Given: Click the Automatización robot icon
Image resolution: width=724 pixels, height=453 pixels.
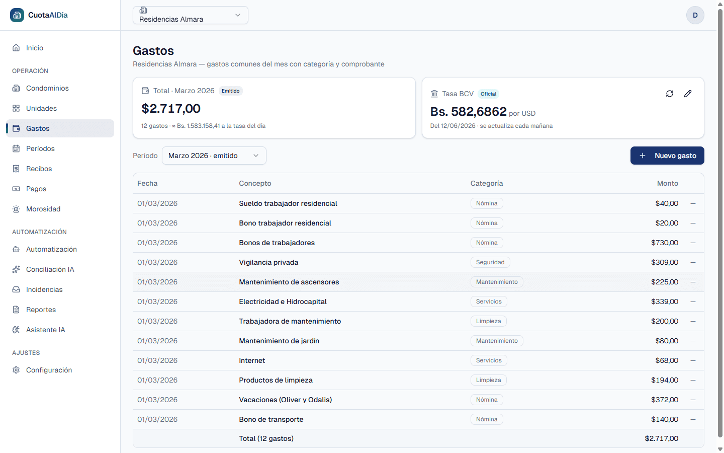Looking at the screenshot, I should point(16,249).
